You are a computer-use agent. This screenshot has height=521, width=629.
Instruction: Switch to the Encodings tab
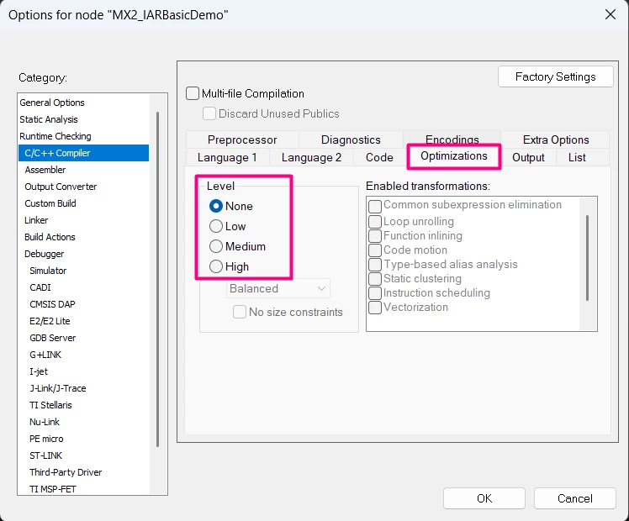coord(452,138)
